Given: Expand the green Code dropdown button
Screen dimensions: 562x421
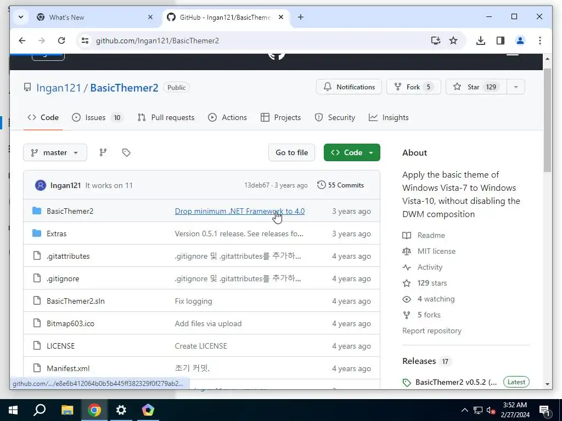Looking at the screenshot, I should coord(352,152).
